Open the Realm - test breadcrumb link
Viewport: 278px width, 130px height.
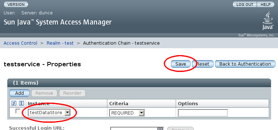[60, 43]
